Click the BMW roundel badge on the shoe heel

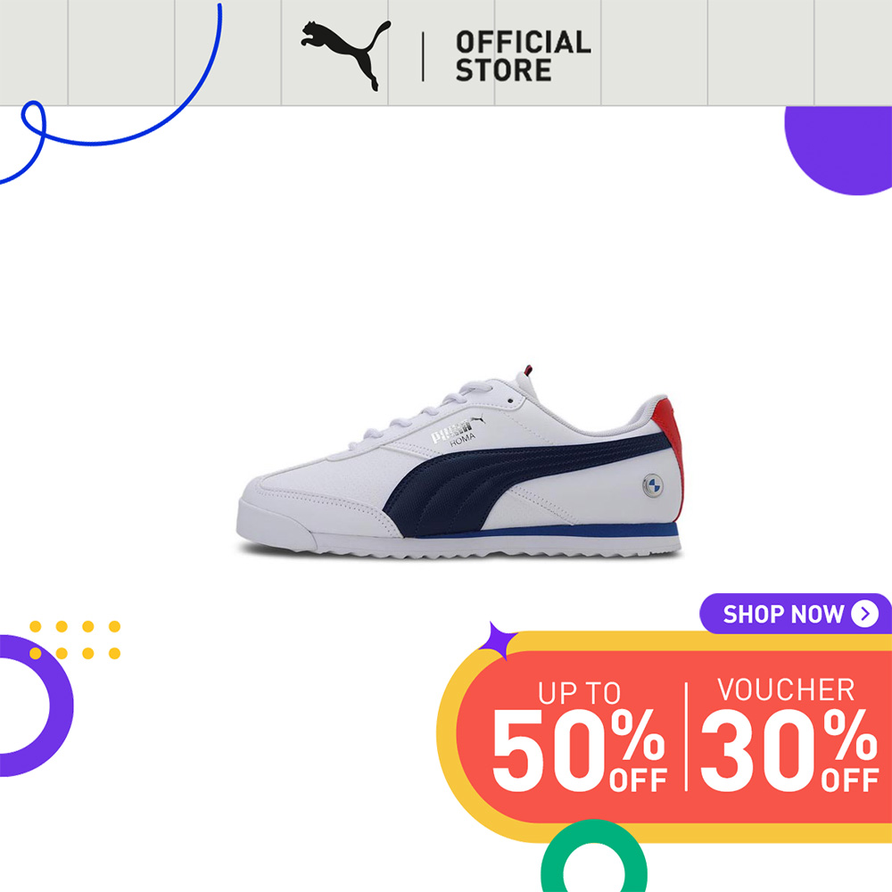(653, 486)
